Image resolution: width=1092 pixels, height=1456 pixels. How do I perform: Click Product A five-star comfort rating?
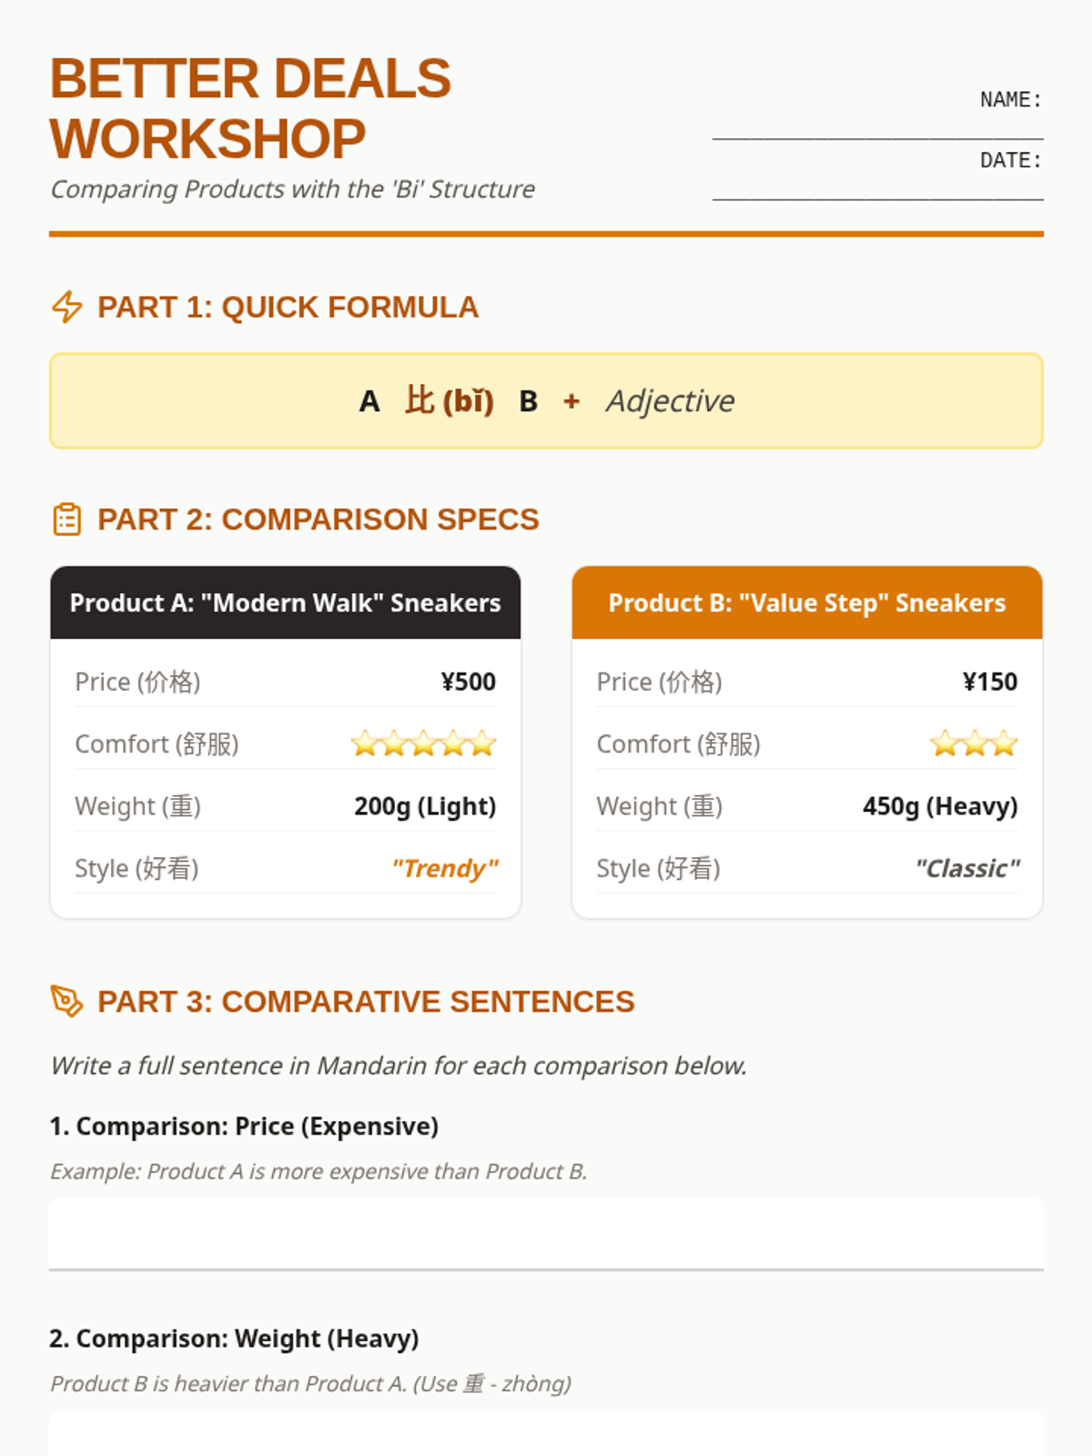[x=423, y=743]
